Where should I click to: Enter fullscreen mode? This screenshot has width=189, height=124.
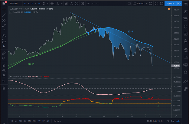(156, 4)
